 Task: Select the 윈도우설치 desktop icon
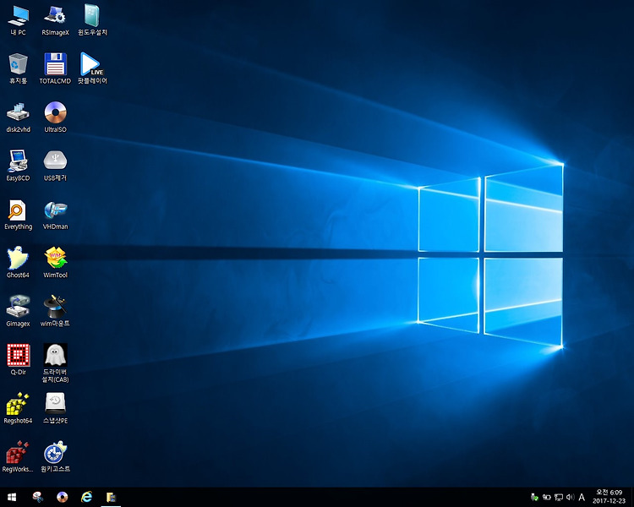[x=93, y=20]
